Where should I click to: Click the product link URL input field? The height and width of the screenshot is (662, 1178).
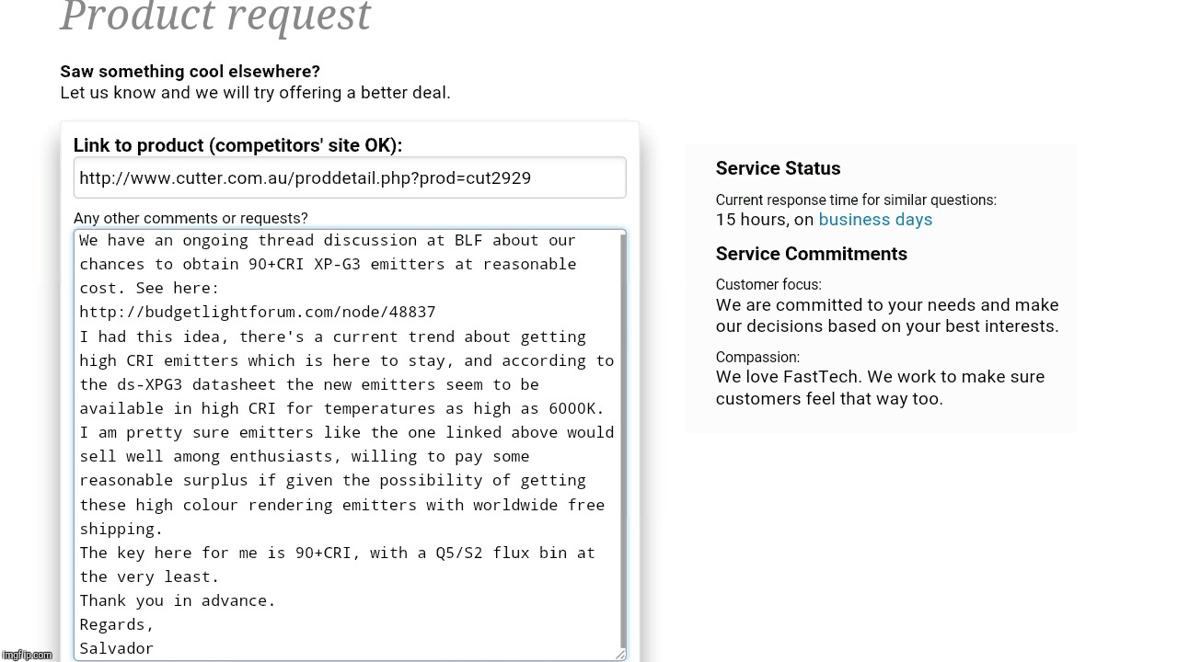click(350, 177)
